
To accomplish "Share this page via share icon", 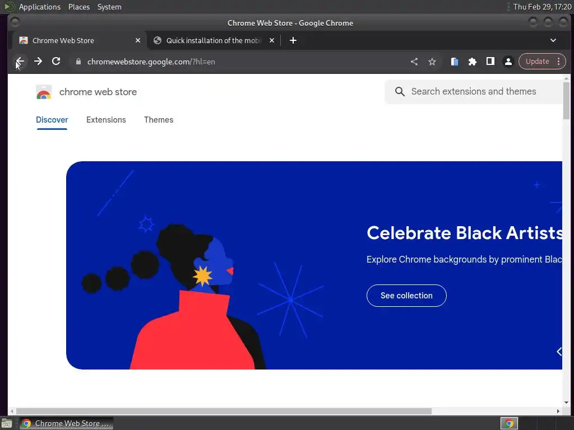I will click(414, 62).
